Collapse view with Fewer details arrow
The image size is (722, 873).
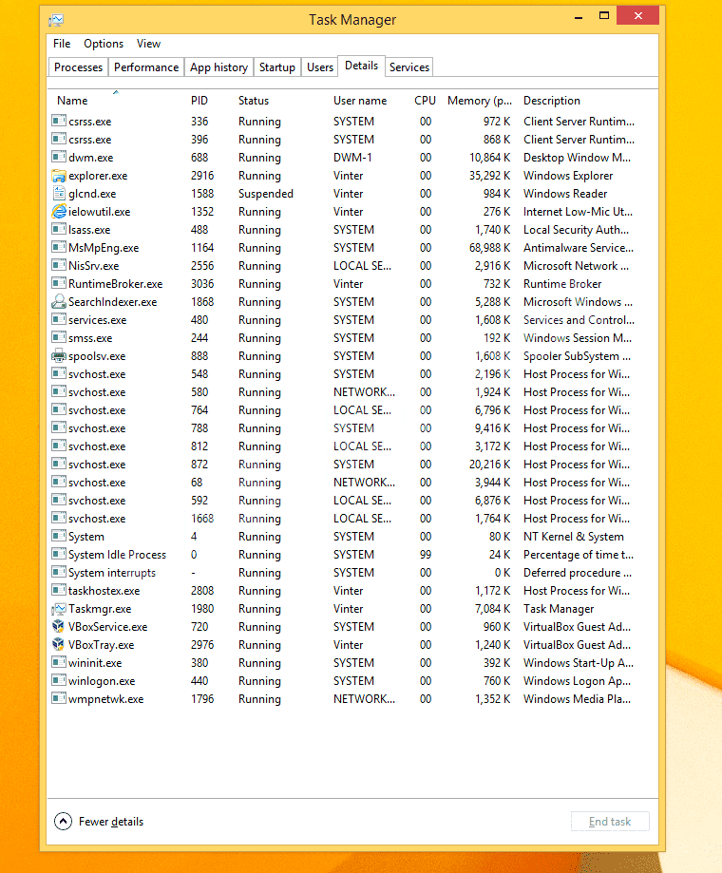63,821
